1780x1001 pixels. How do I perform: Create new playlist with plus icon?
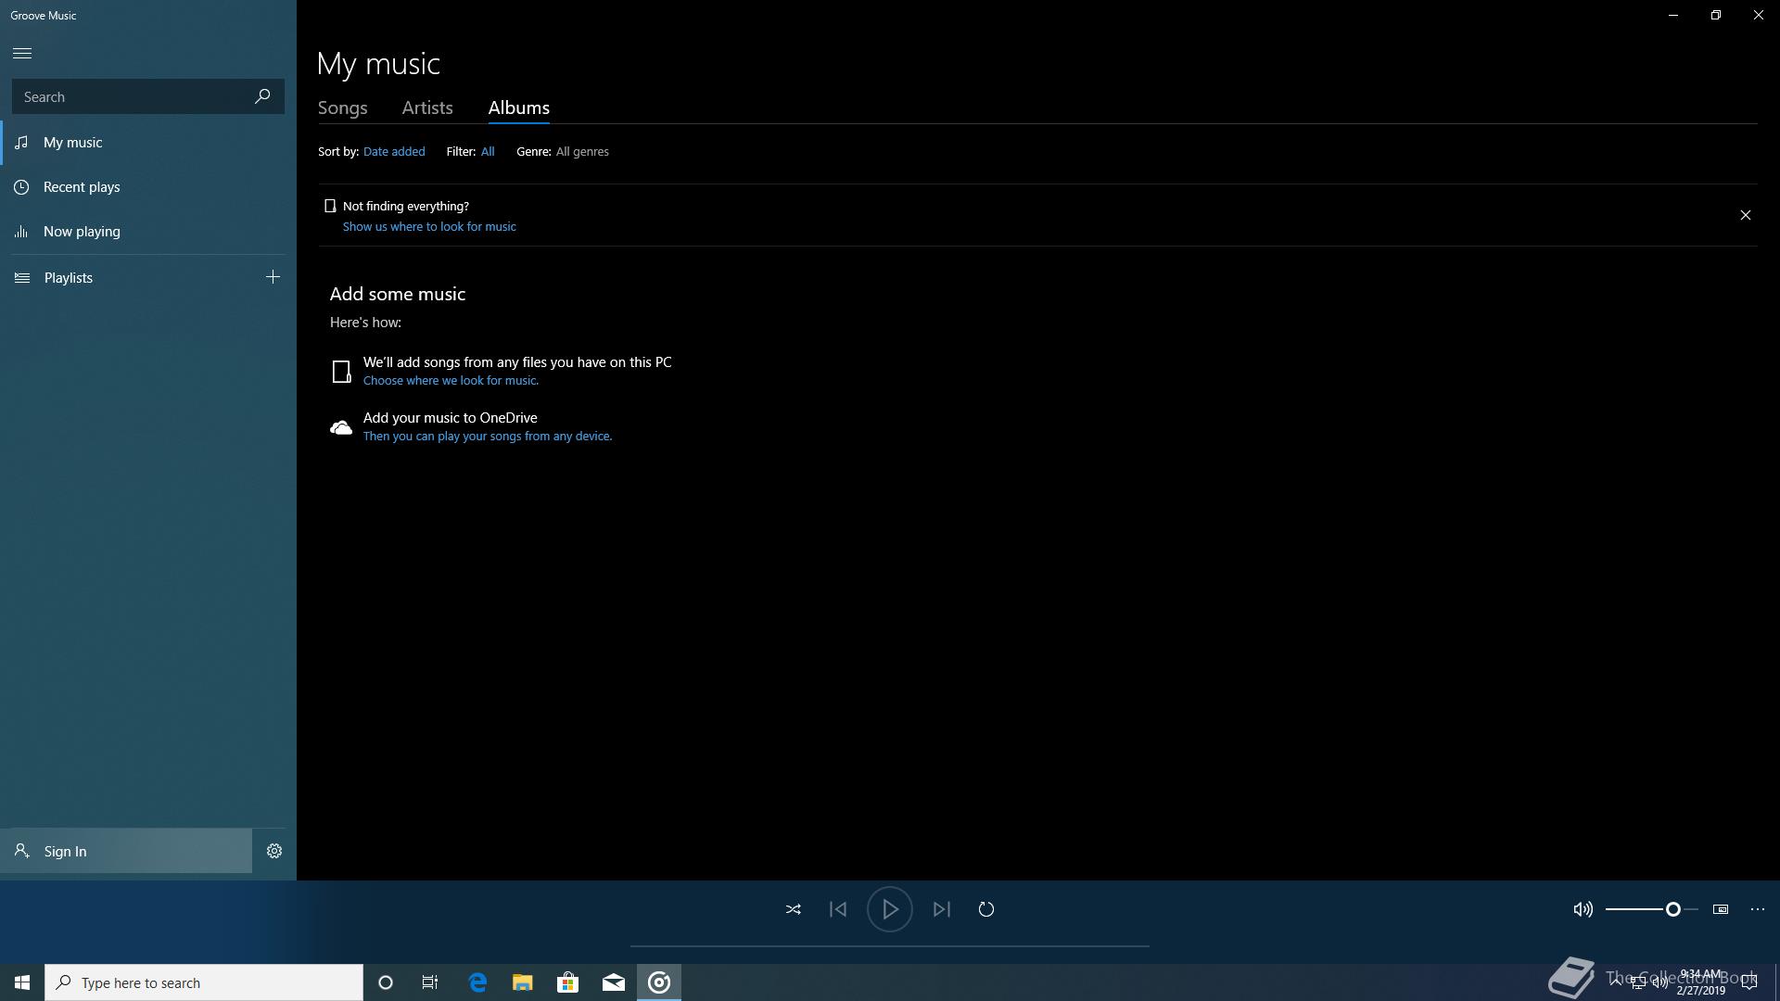[273, 277]
